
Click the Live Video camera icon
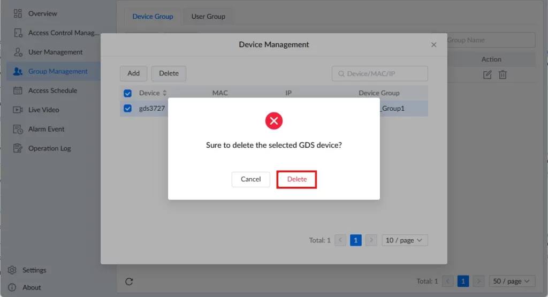coord(18,110)
